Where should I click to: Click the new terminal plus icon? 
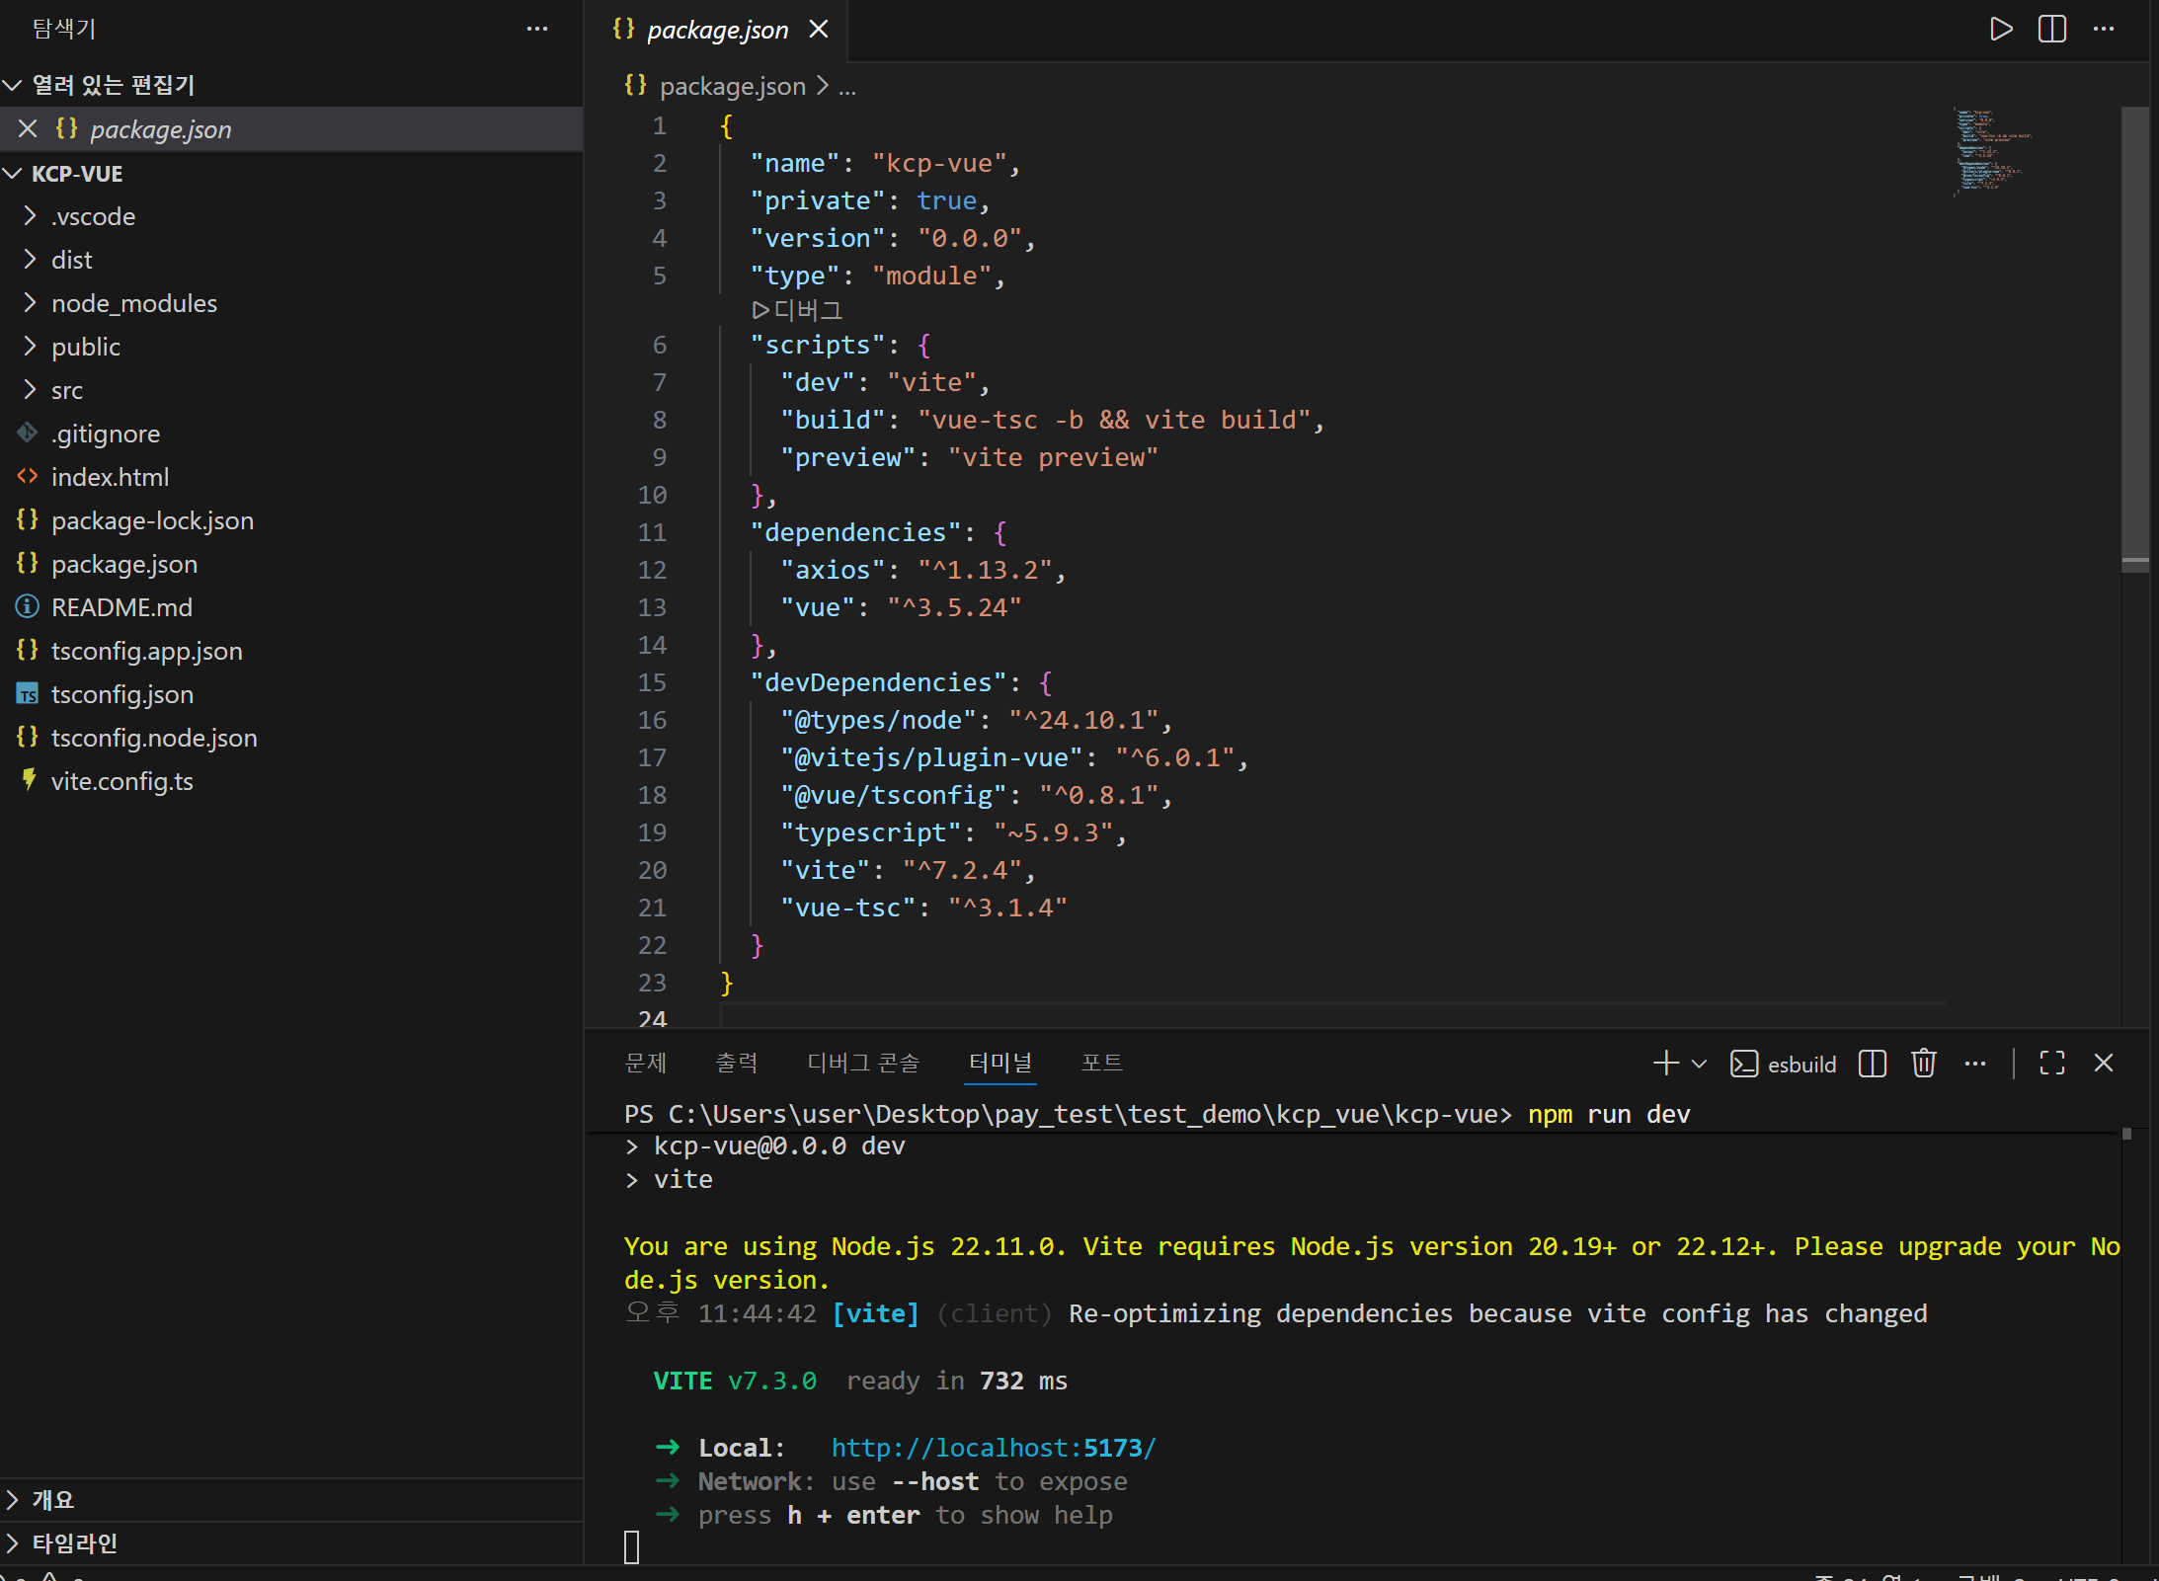[x=1665, y=1064]
